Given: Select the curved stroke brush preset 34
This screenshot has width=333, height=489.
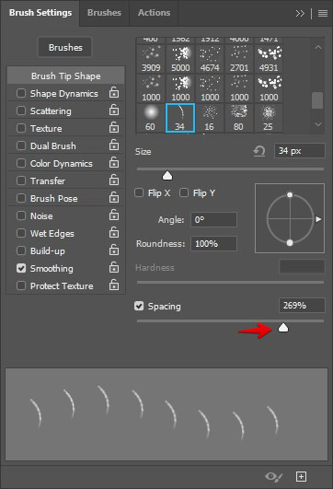Looking at the screenshot, I should coord(180,118).
